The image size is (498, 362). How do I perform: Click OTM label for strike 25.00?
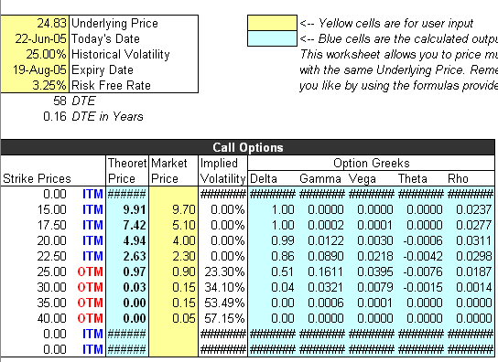pyautogui.click(x=91, y=271)
